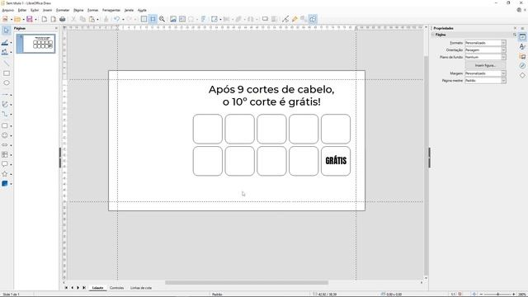Click the Inserir figura button
528x297 pixels.
[485, 65]
